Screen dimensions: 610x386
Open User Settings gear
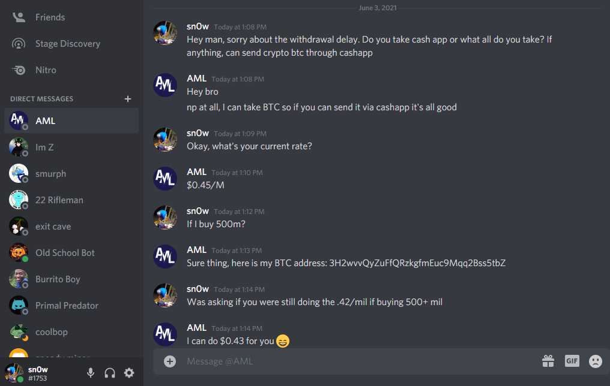tap(129, 373)
